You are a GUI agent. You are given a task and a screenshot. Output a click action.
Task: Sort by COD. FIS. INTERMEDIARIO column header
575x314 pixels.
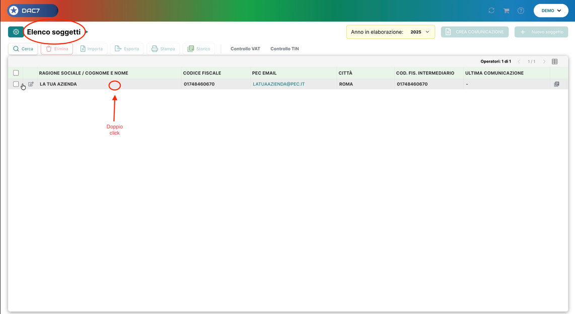point(425,73)
